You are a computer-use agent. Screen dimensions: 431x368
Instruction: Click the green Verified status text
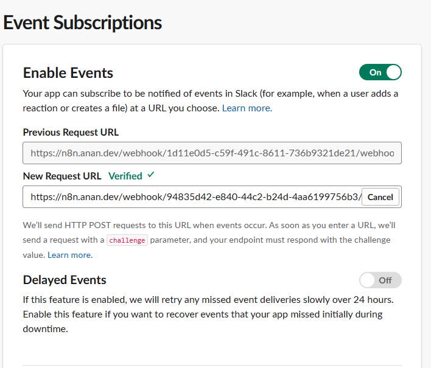point(125,176)
